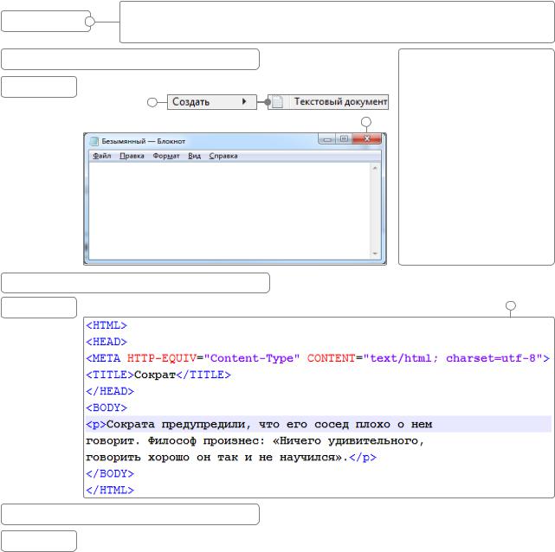This screenshot has width=555, height=552.
Task: Click the line starting говорит. Философ произнес
Action: pyautogui.click(x=255, y=441)
